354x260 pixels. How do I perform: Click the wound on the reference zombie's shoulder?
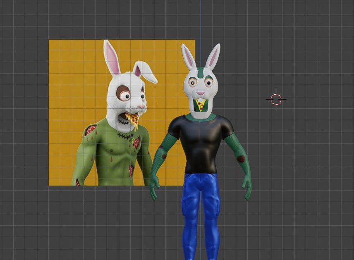click(x=90, y=131)
